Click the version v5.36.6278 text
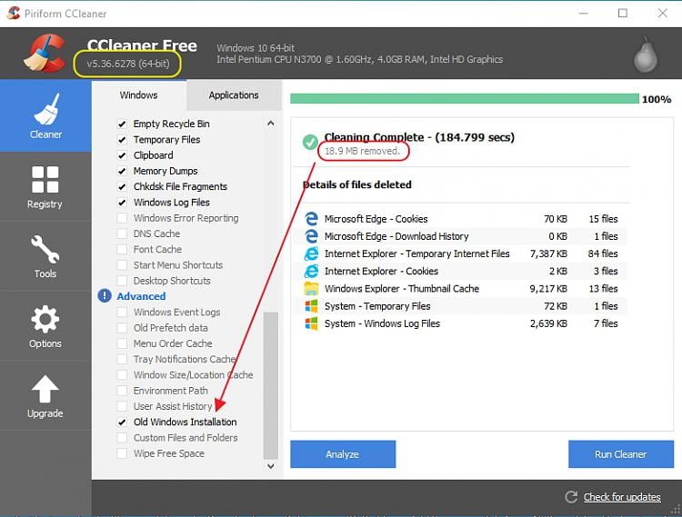The width and height of the screenshot is (682, 517). pyautogui.click(x=128, y=64)
